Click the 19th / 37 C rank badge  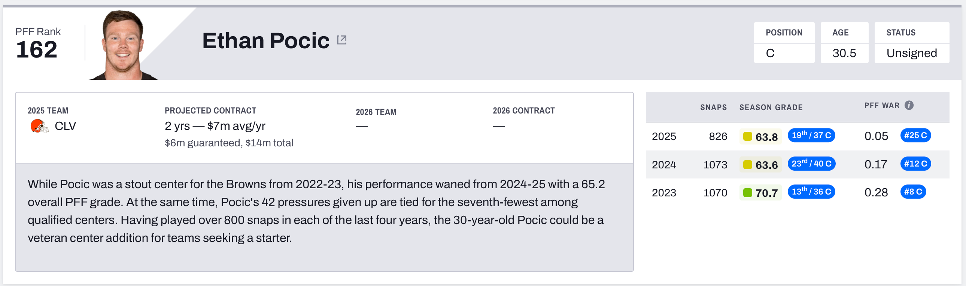[811, 135]
